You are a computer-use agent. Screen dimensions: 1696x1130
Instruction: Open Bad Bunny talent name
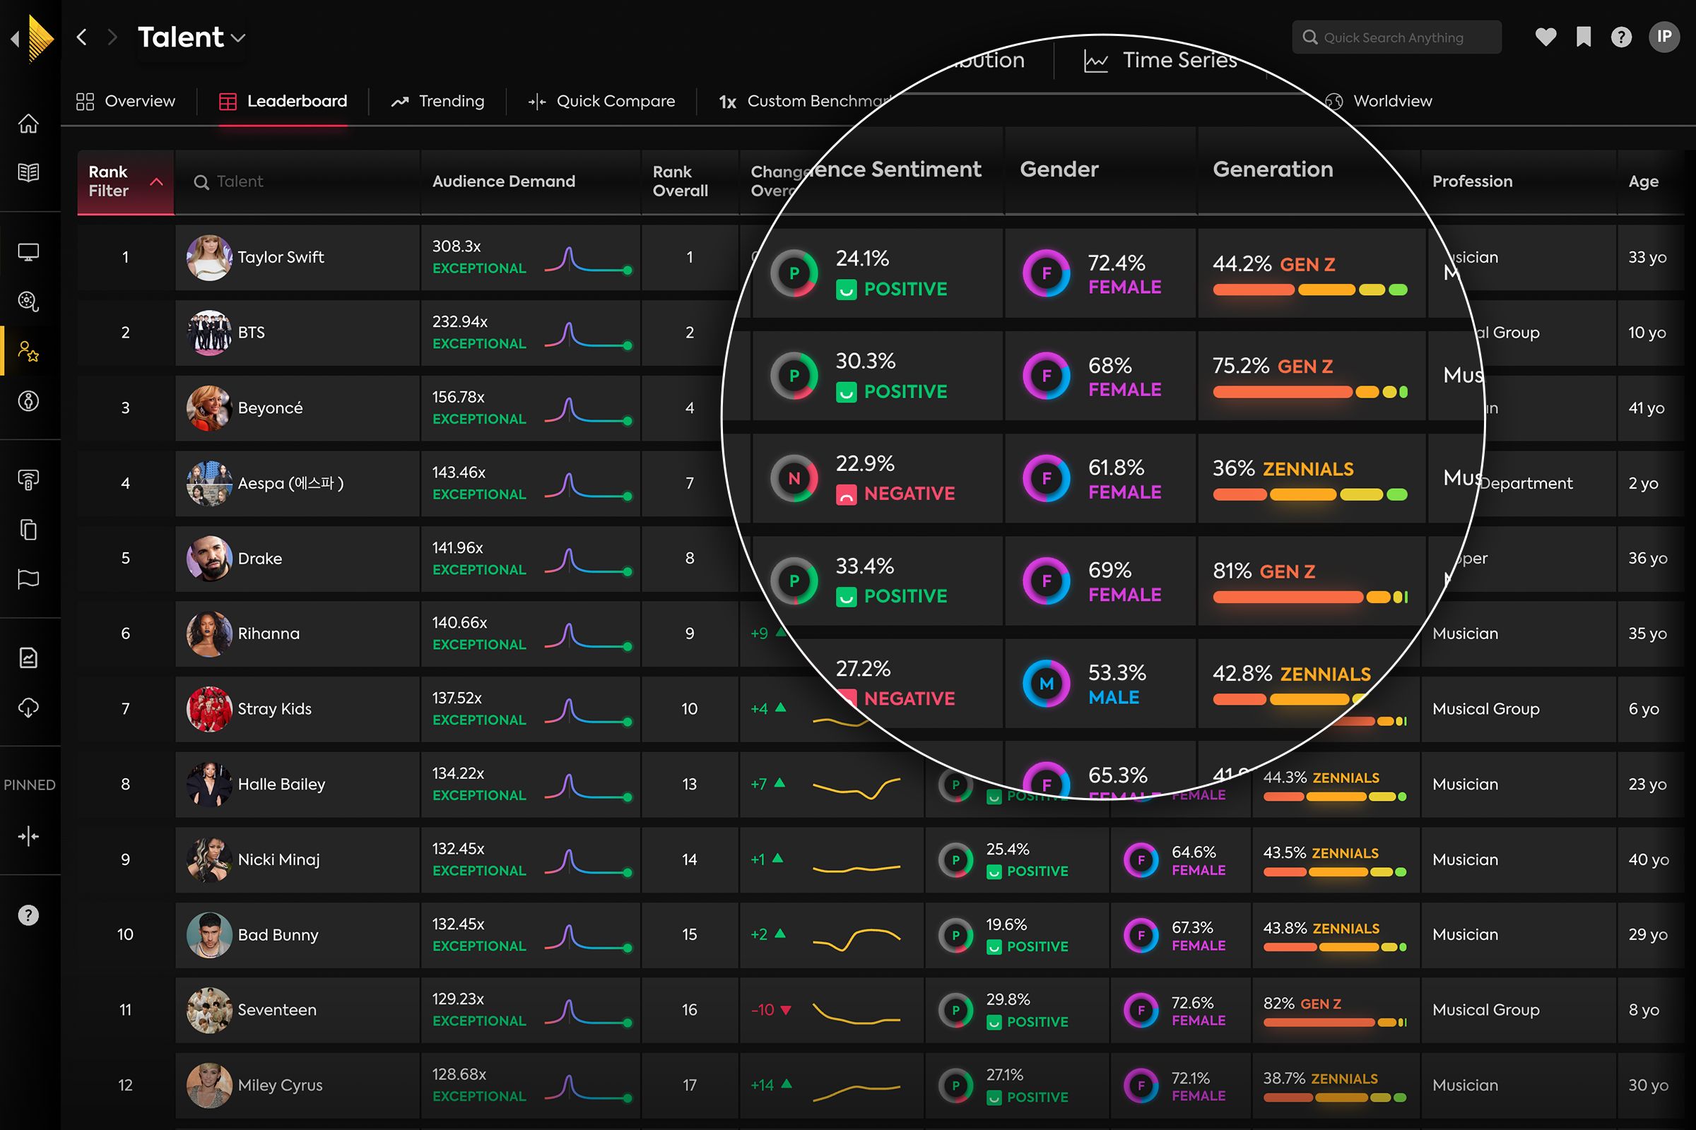pos(278,934)
